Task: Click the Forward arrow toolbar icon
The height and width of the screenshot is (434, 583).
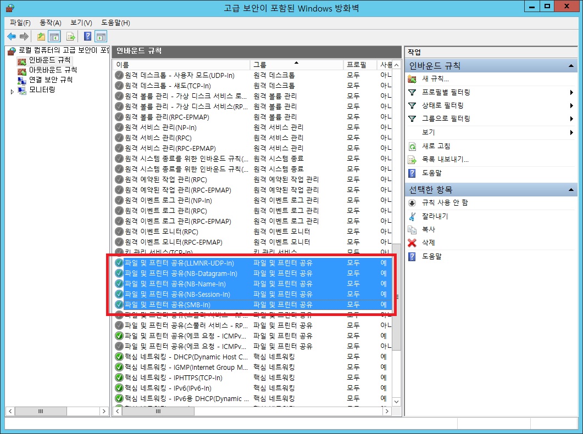Action: [x=24, y=36]
